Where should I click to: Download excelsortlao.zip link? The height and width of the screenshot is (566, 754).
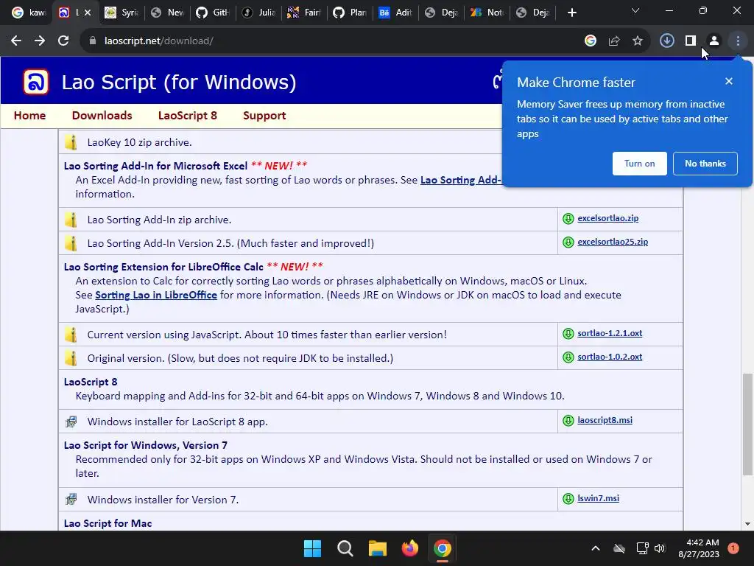(x=607, y=218)
